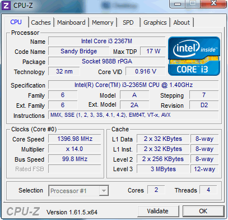Click the Bus Speed value 99.8 MHz

click(x=75, y=159)
